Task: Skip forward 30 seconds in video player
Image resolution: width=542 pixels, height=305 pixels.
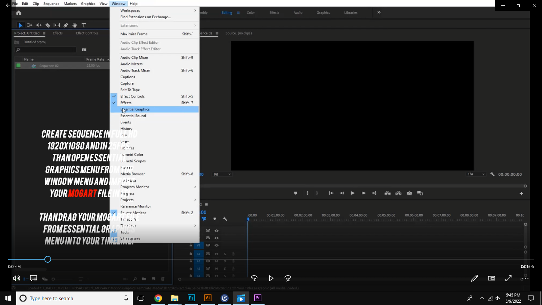Action: click(x=288, y=278)
